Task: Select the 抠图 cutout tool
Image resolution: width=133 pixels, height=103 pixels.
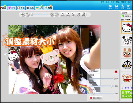Action: 122,7
